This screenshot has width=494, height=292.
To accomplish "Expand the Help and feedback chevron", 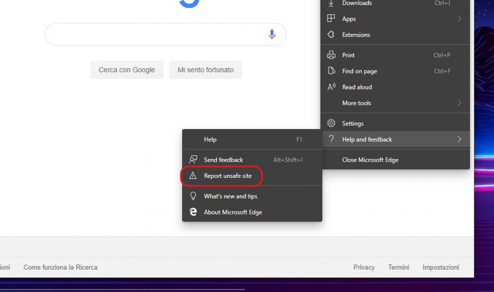I will point(460,139).
